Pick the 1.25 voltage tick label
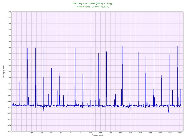Viewport: 186px width, 140px height. pos(9,65)
